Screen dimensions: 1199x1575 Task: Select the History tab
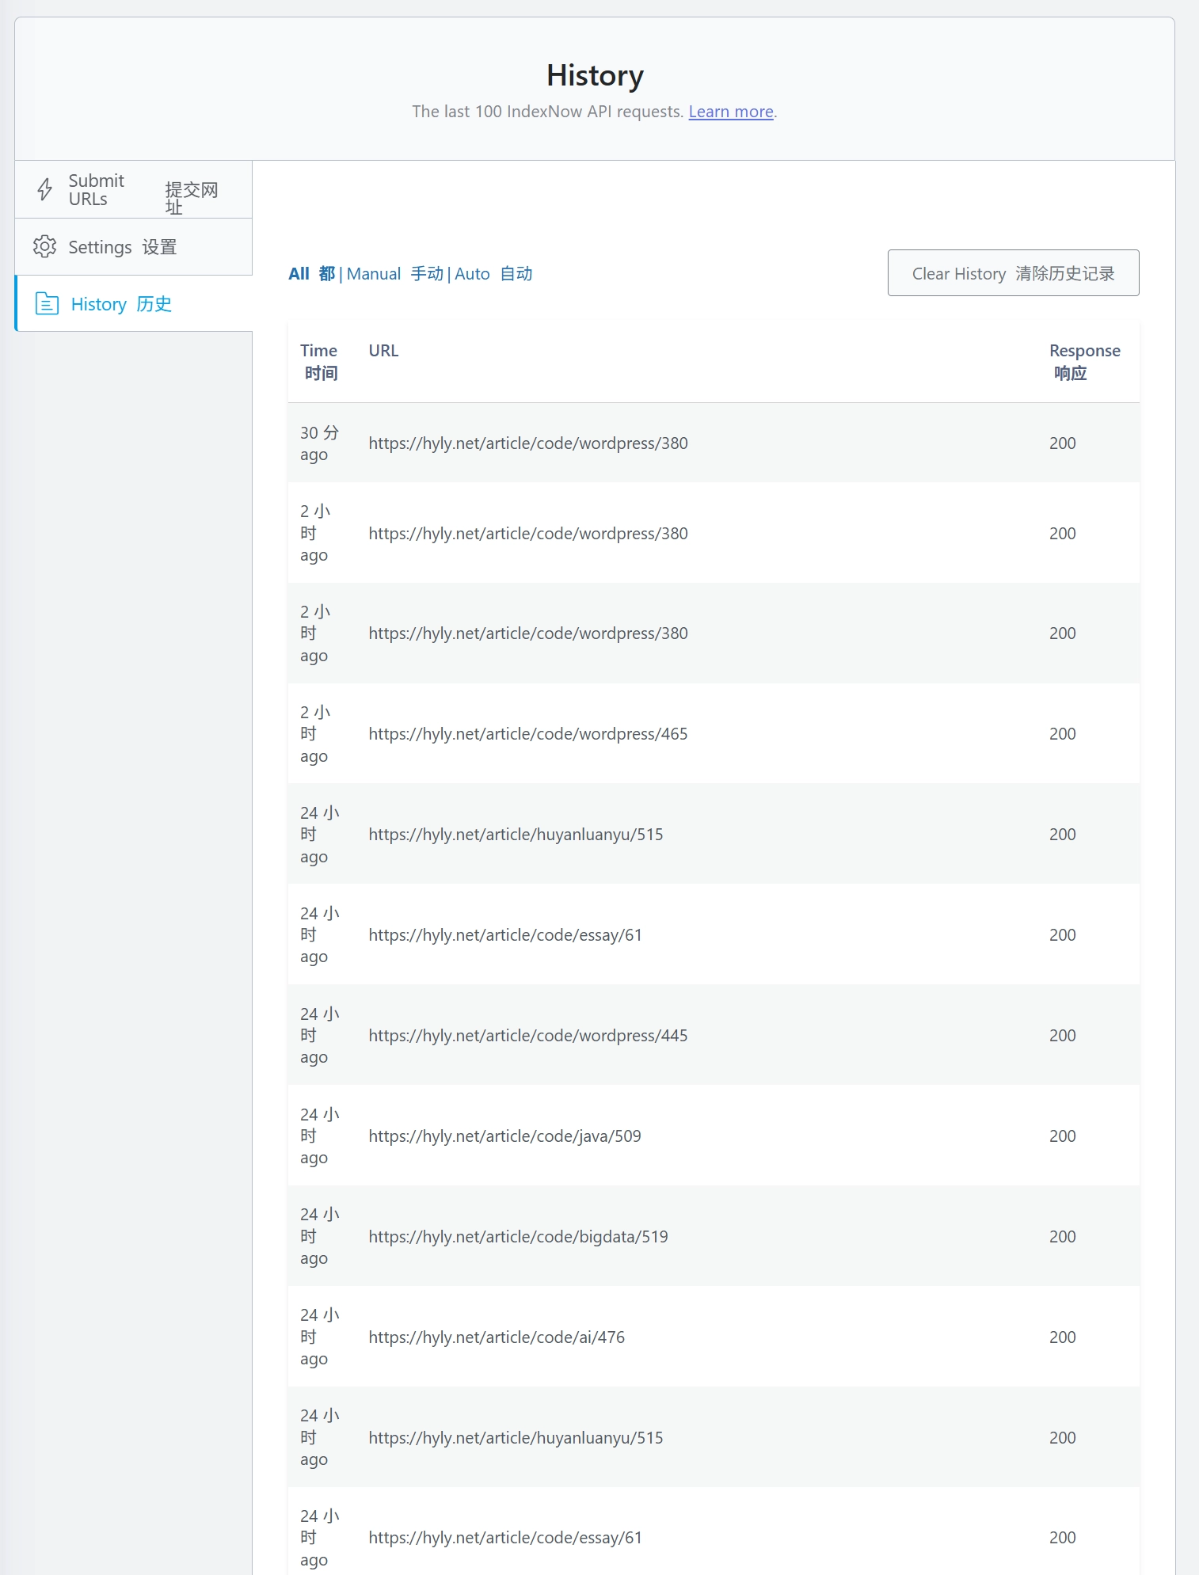pyautogui.click(x=133, y=303)
